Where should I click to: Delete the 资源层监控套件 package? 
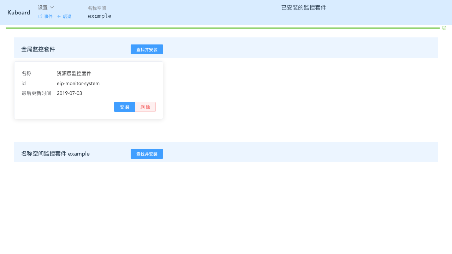click(145, 107)
